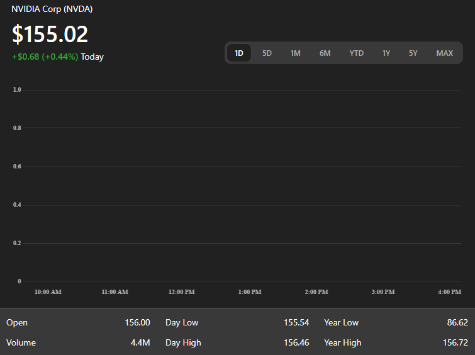Image resolution: width=475 pixels, height=355 pixels.
Task: Switch chart to 1M range
Action: click(x=295, y=53)
